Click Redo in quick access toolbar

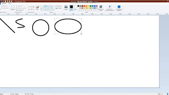tap(3, 1)
